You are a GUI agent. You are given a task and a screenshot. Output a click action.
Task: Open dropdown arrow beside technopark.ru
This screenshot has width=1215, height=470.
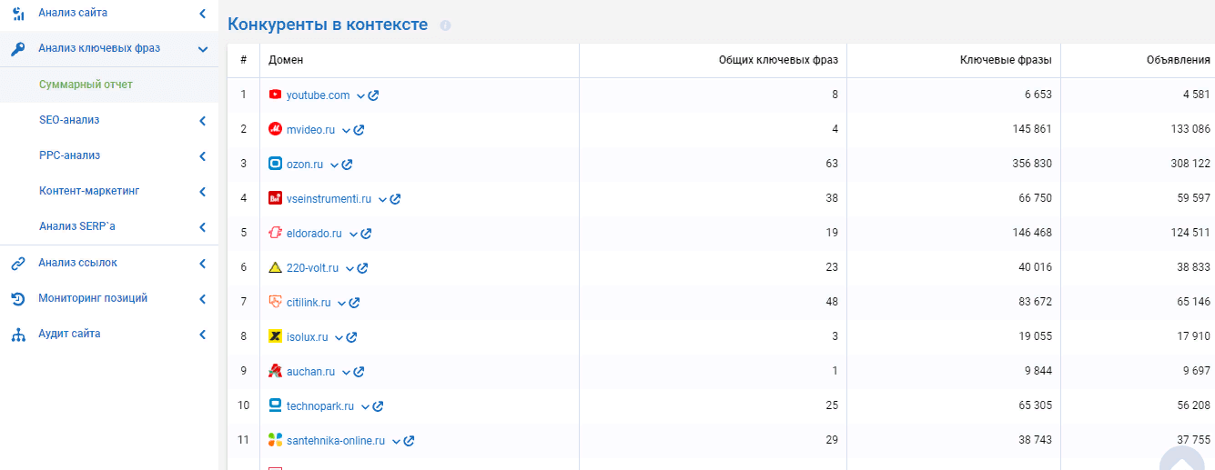coord(365,406)
